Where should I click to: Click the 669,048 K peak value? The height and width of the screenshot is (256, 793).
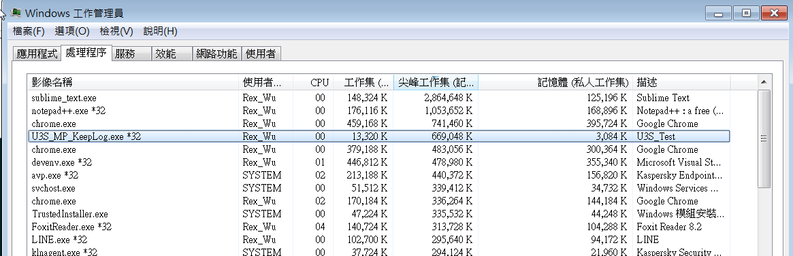tap(453, 136)
